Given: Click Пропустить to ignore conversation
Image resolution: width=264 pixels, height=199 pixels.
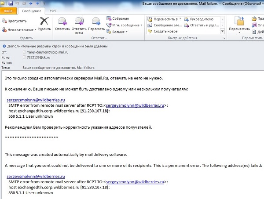Looking at the screenshot, I should point(14,21).
